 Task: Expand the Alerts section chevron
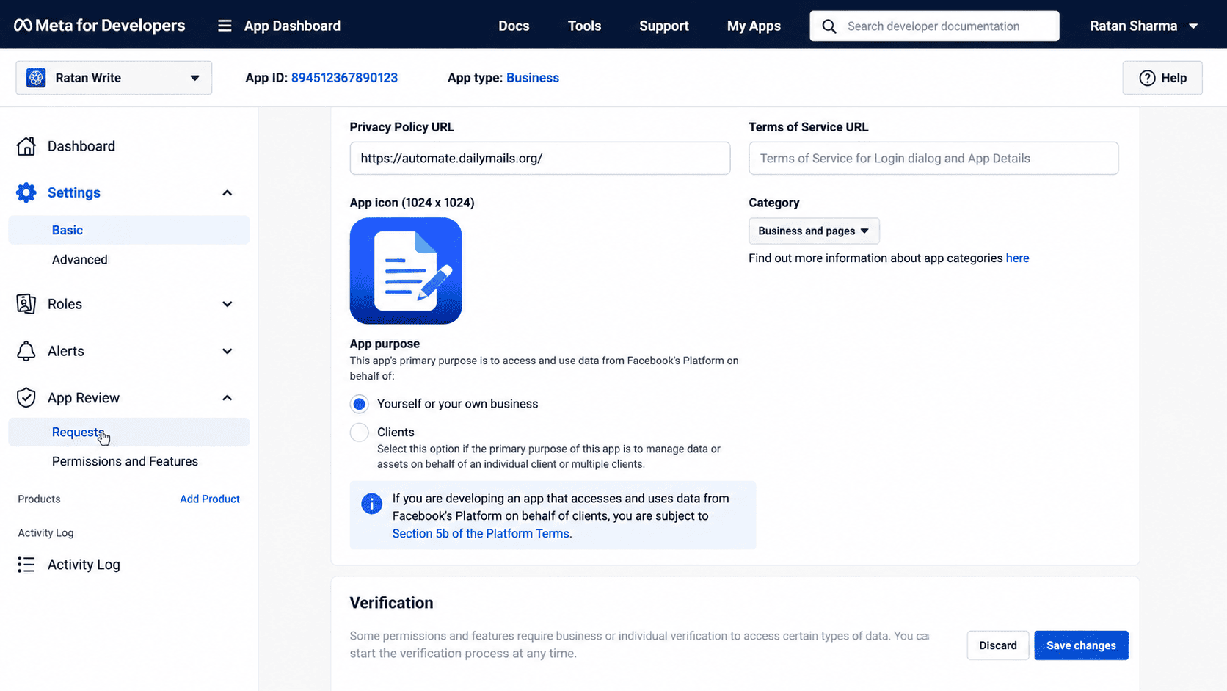(227, 351)
